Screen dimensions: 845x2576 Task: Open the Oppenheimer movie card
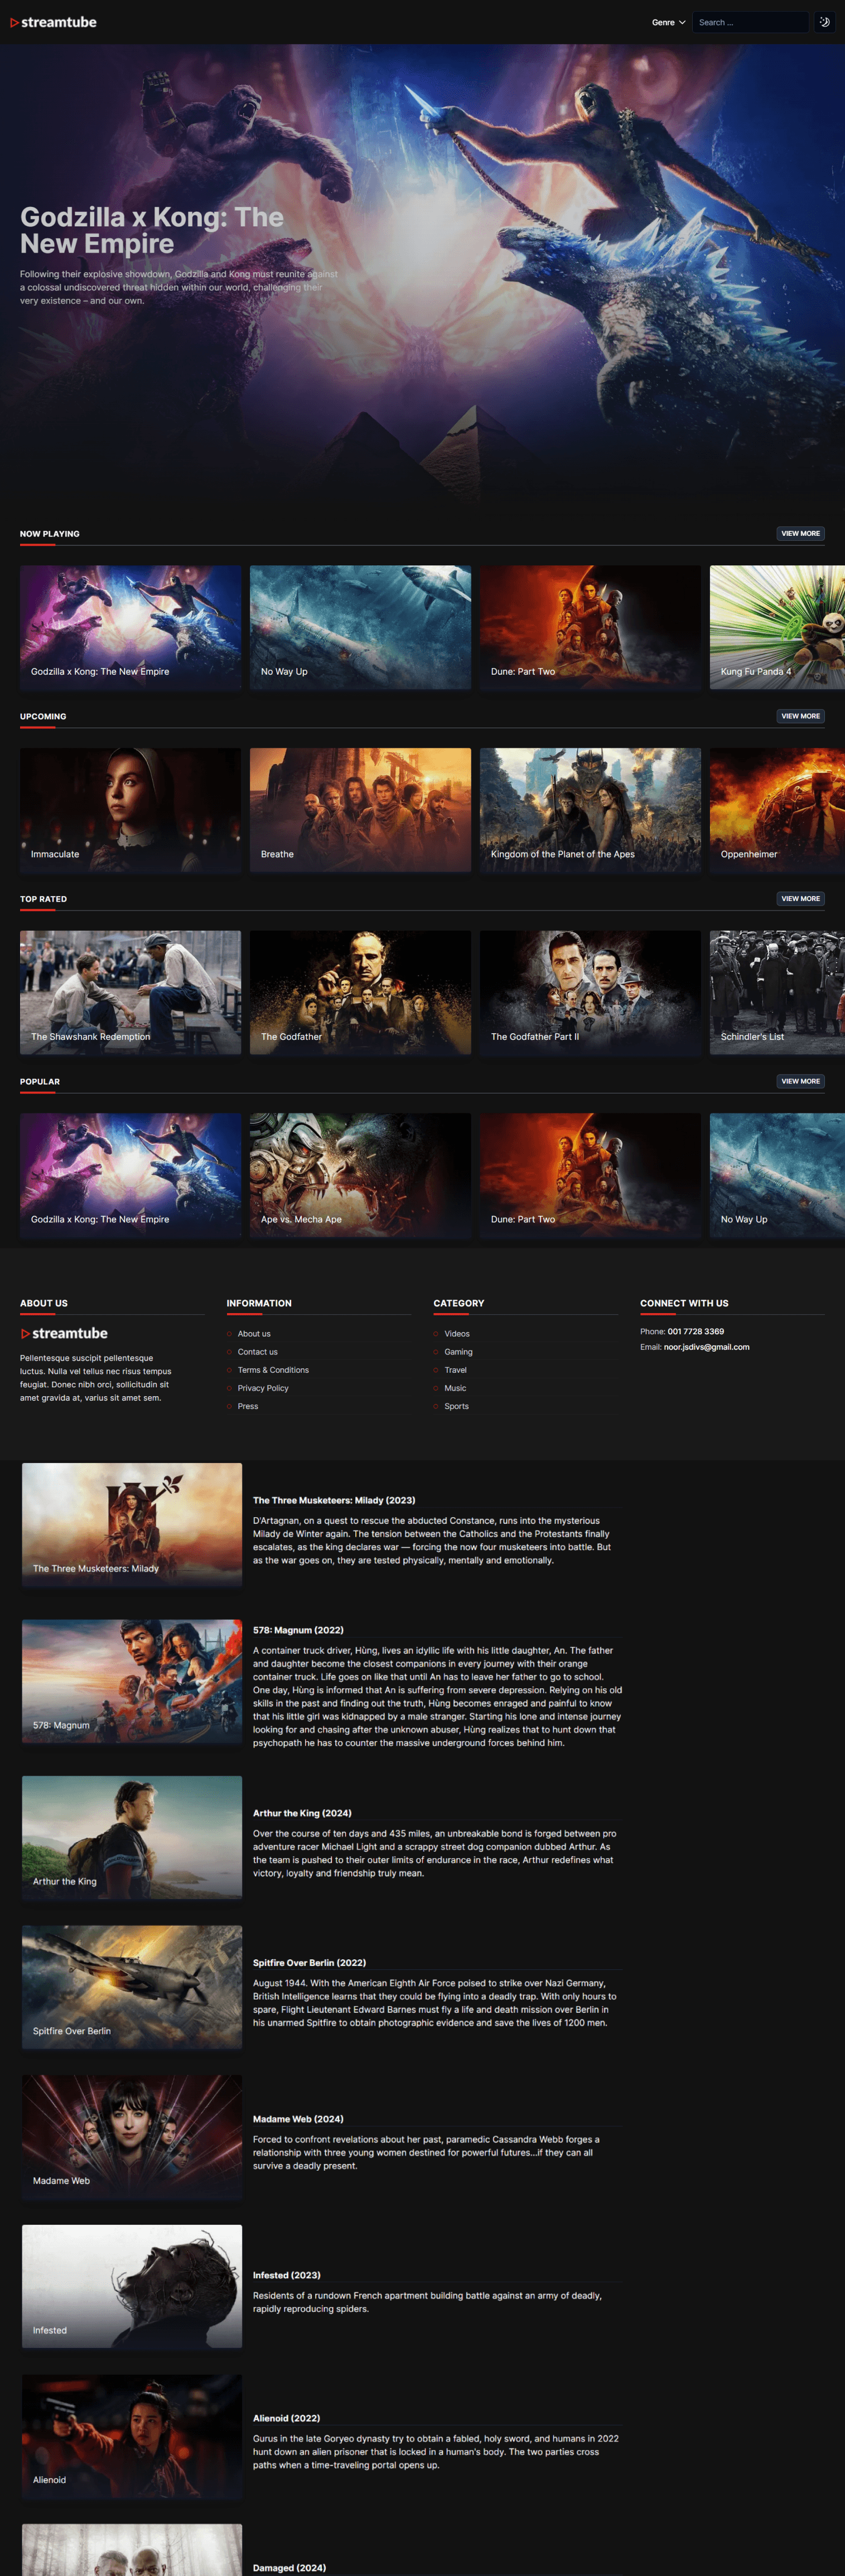(x=777, y=810)
